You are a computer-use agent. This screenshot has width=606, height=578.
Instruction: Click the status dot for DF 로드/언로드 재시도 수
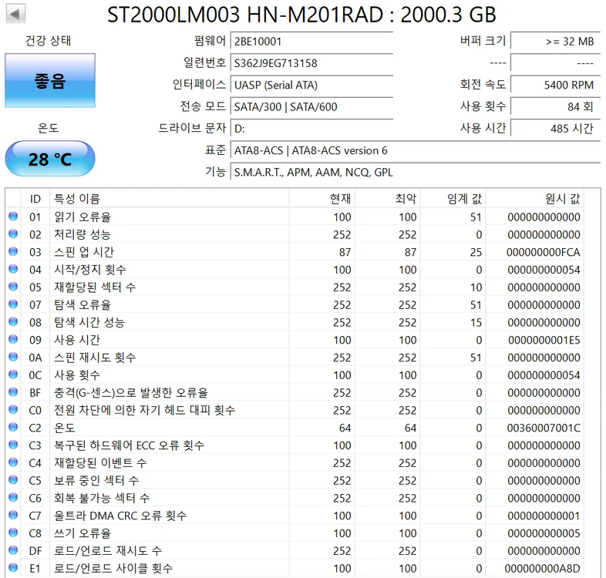pyautogui.click(x=13, y=550)
